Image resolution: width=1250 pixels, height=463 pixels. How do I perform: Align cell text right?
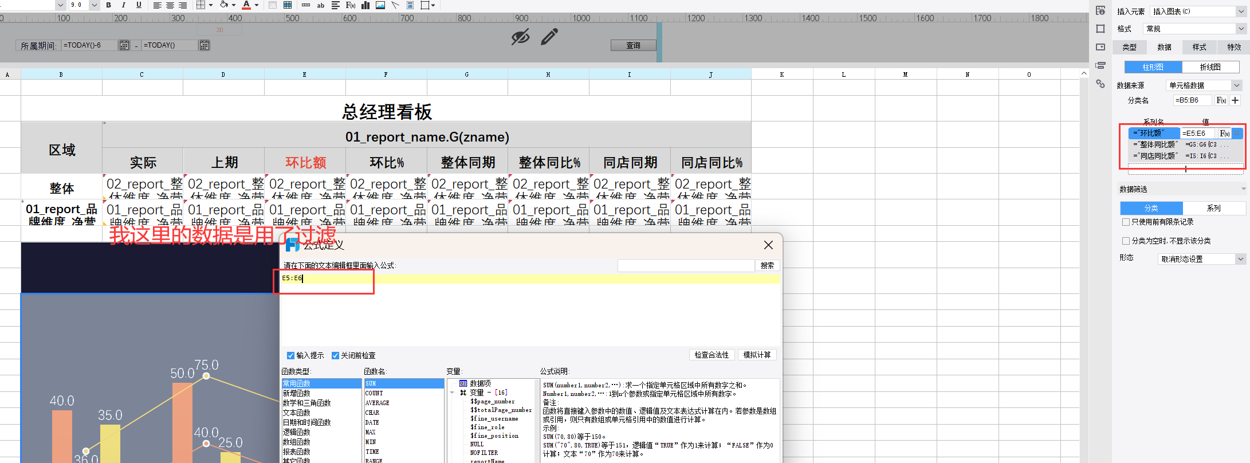pyautogui.click(x=183, y=5)
